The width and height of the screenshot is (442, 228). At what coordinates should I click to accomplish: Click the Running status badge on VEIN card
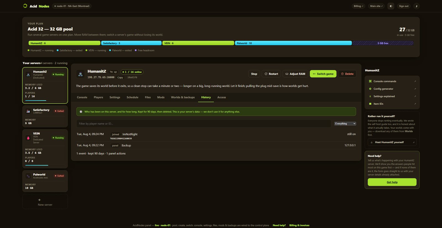click(58, 138)
